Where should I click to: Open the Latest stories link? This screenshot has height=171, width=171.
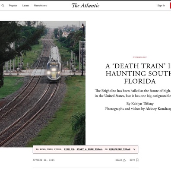25,6
